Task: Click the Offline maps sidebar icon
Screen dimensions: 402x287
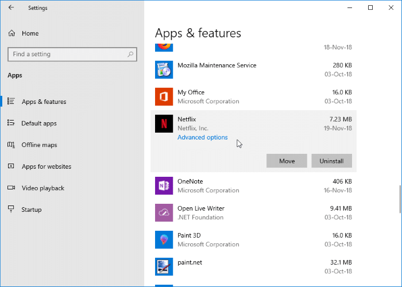Action: [x=11, y=145]
